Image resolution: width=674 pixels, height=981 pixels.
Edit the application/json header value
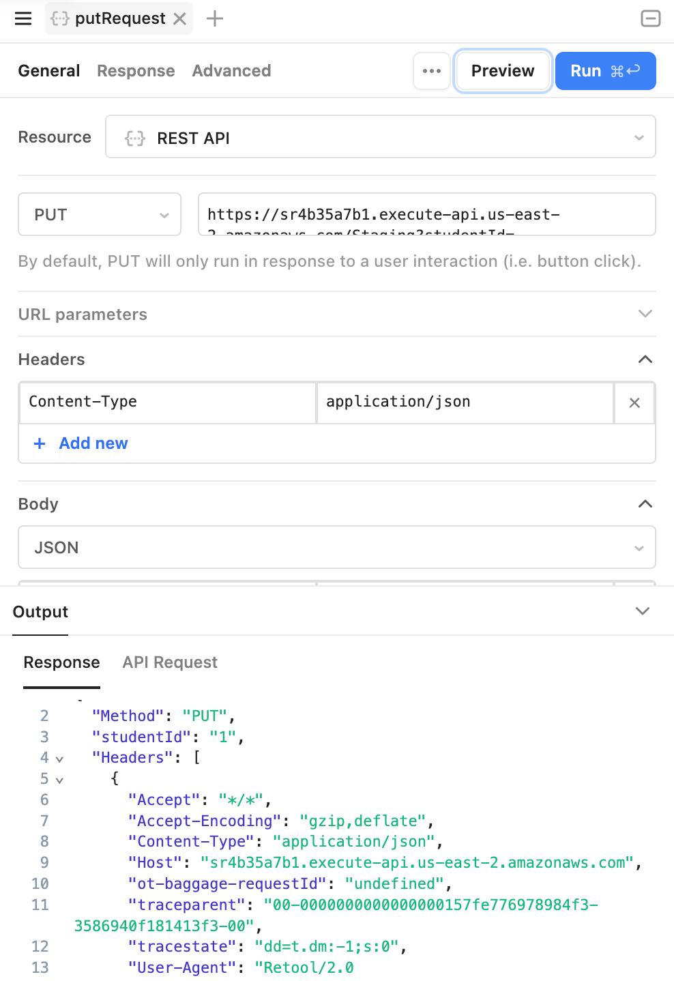tap(465, 402)
